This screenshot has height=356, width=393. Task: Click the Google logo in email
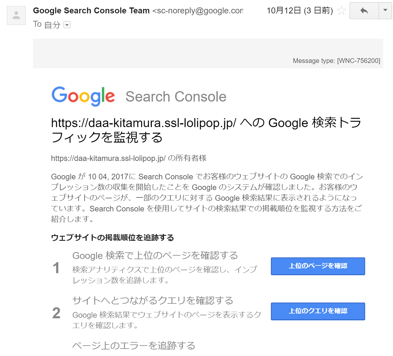(x=83, y=96)
